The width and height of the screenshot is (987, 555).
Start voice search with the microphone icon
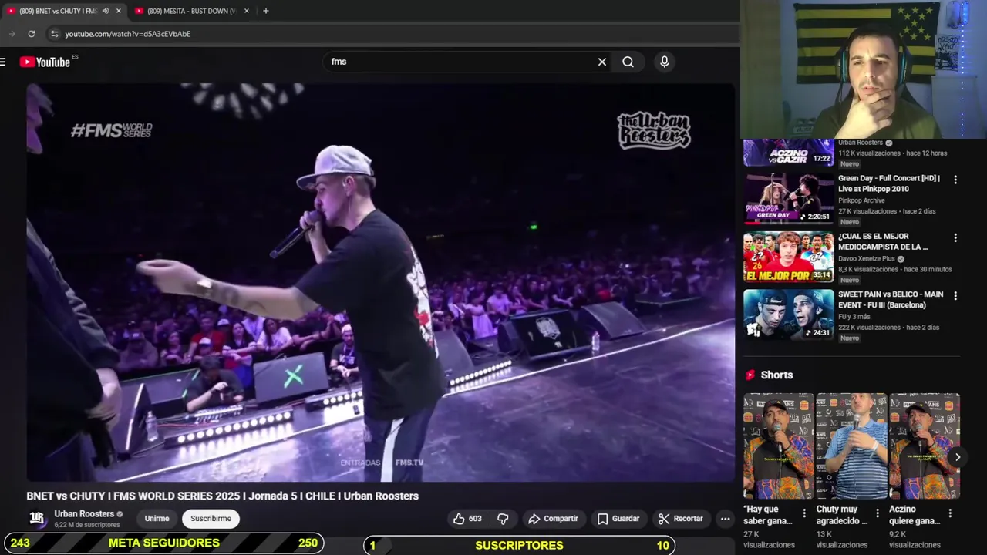click(x=664, y=62)
